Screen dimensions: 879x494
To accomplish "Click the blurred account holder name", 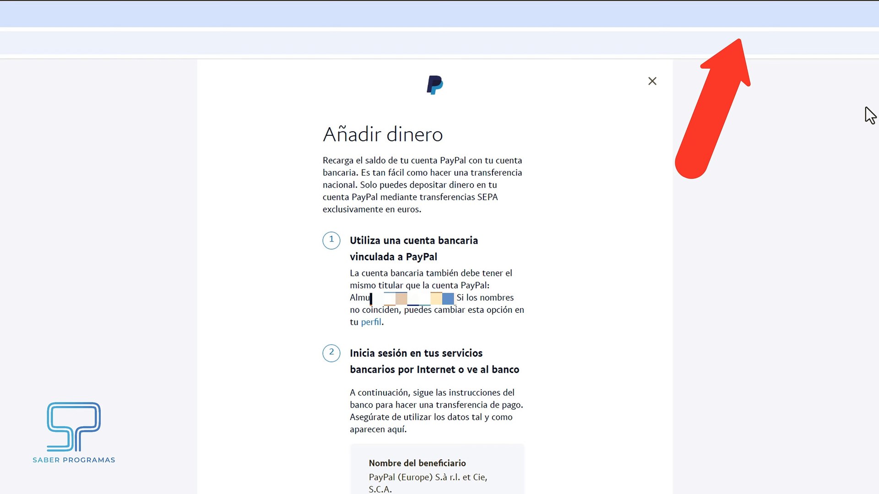I will pos(412,298).
